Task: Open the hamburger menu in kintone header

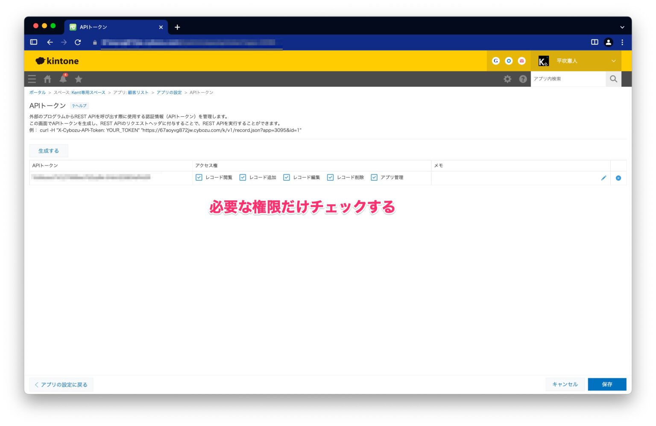Action: click(32, 79)
